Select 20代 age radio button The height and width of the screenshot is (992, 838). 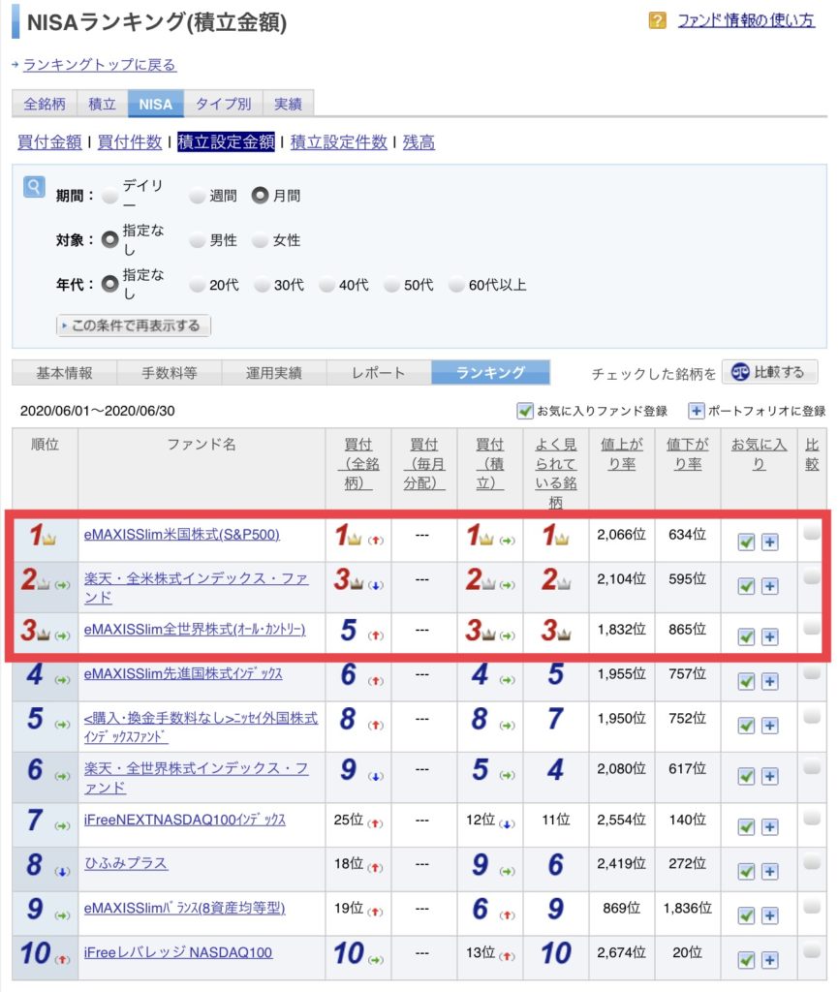click(x=198, y=285)
